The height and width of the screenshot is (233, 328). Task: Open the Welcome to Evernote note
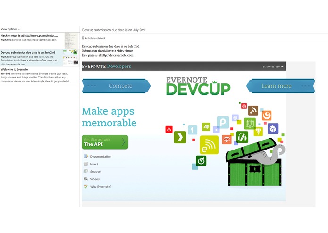click(x=40, y=75)
